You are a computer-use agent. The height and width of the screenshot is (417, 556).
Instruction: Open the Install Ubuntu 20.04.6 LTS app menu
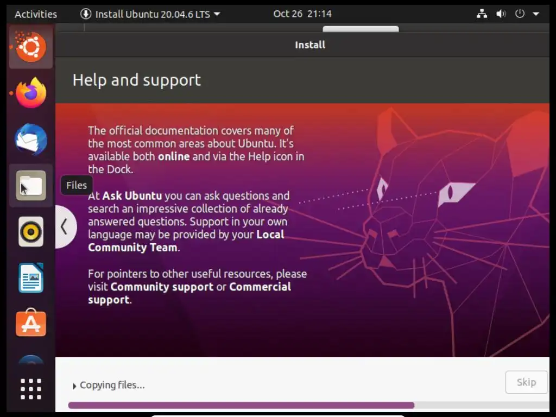click(150, 14)
